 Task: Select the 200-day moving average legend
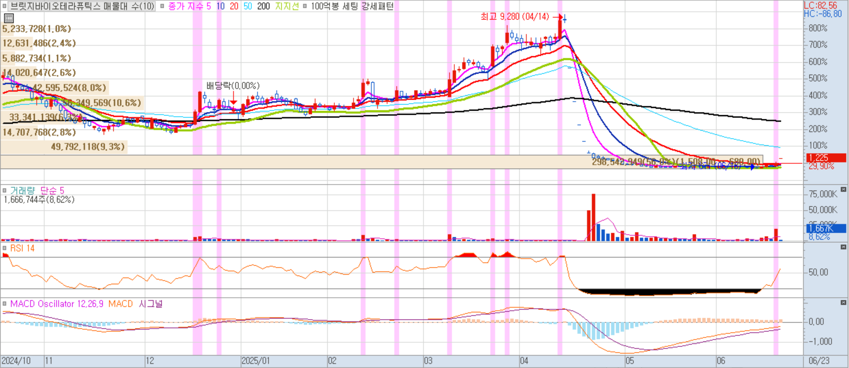(264, 6)
